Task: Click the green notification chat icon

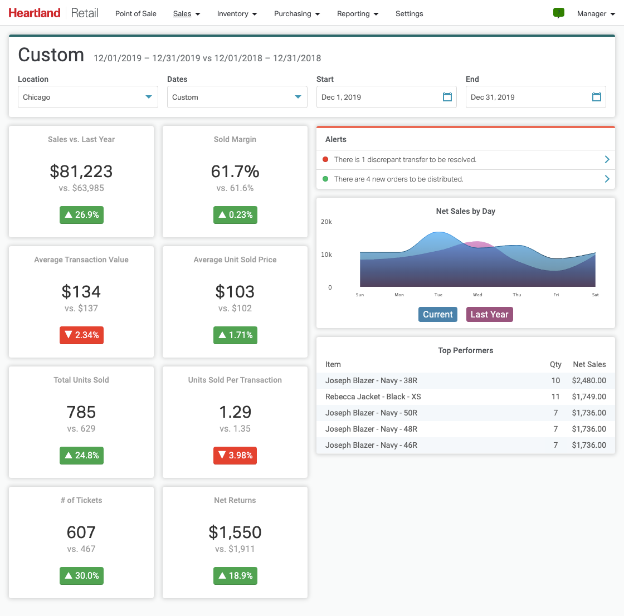Action: pyautogui.click(x=558, y=13)
